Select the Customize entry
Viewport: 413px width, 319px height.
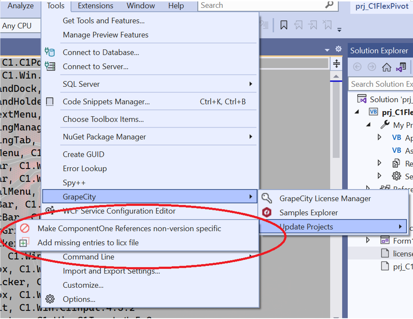point(150,285)
